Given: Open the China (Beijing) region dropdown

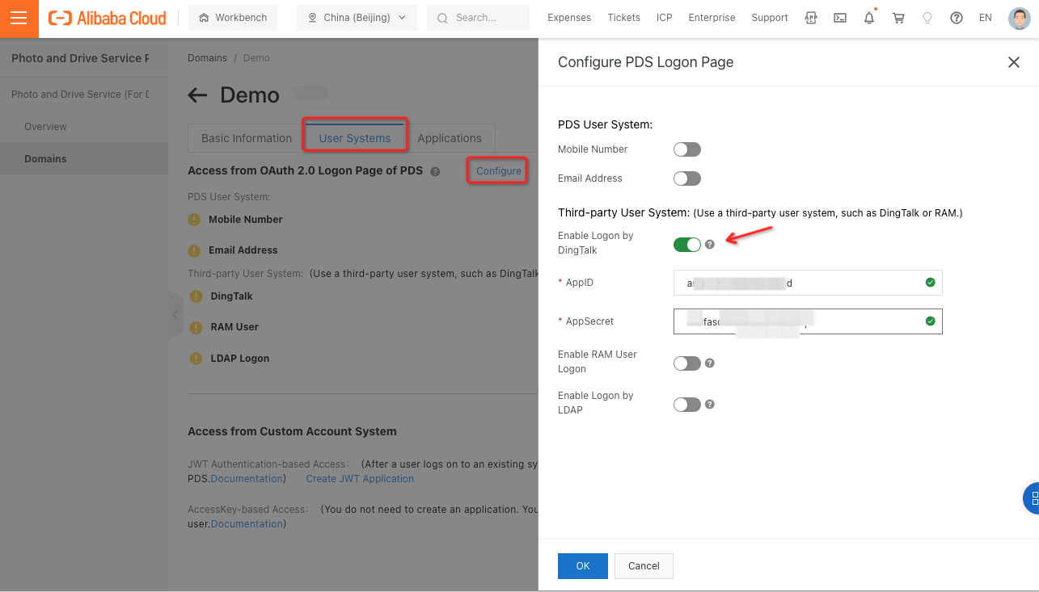Looking at the screenshot, I should pos(357,18).
